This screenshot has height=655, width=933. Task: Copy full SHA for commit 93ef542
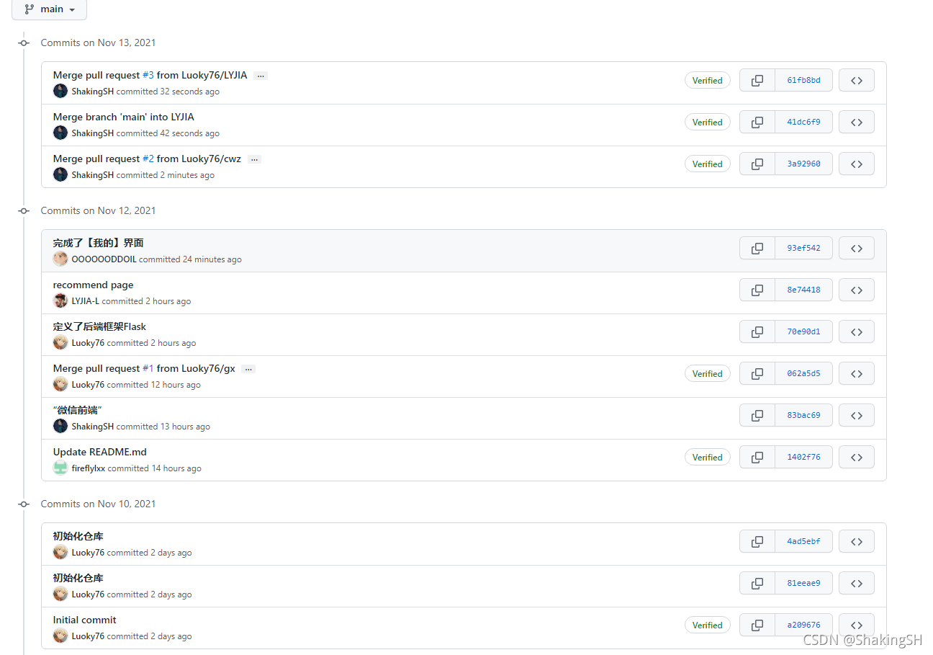(x=757, y=249)
